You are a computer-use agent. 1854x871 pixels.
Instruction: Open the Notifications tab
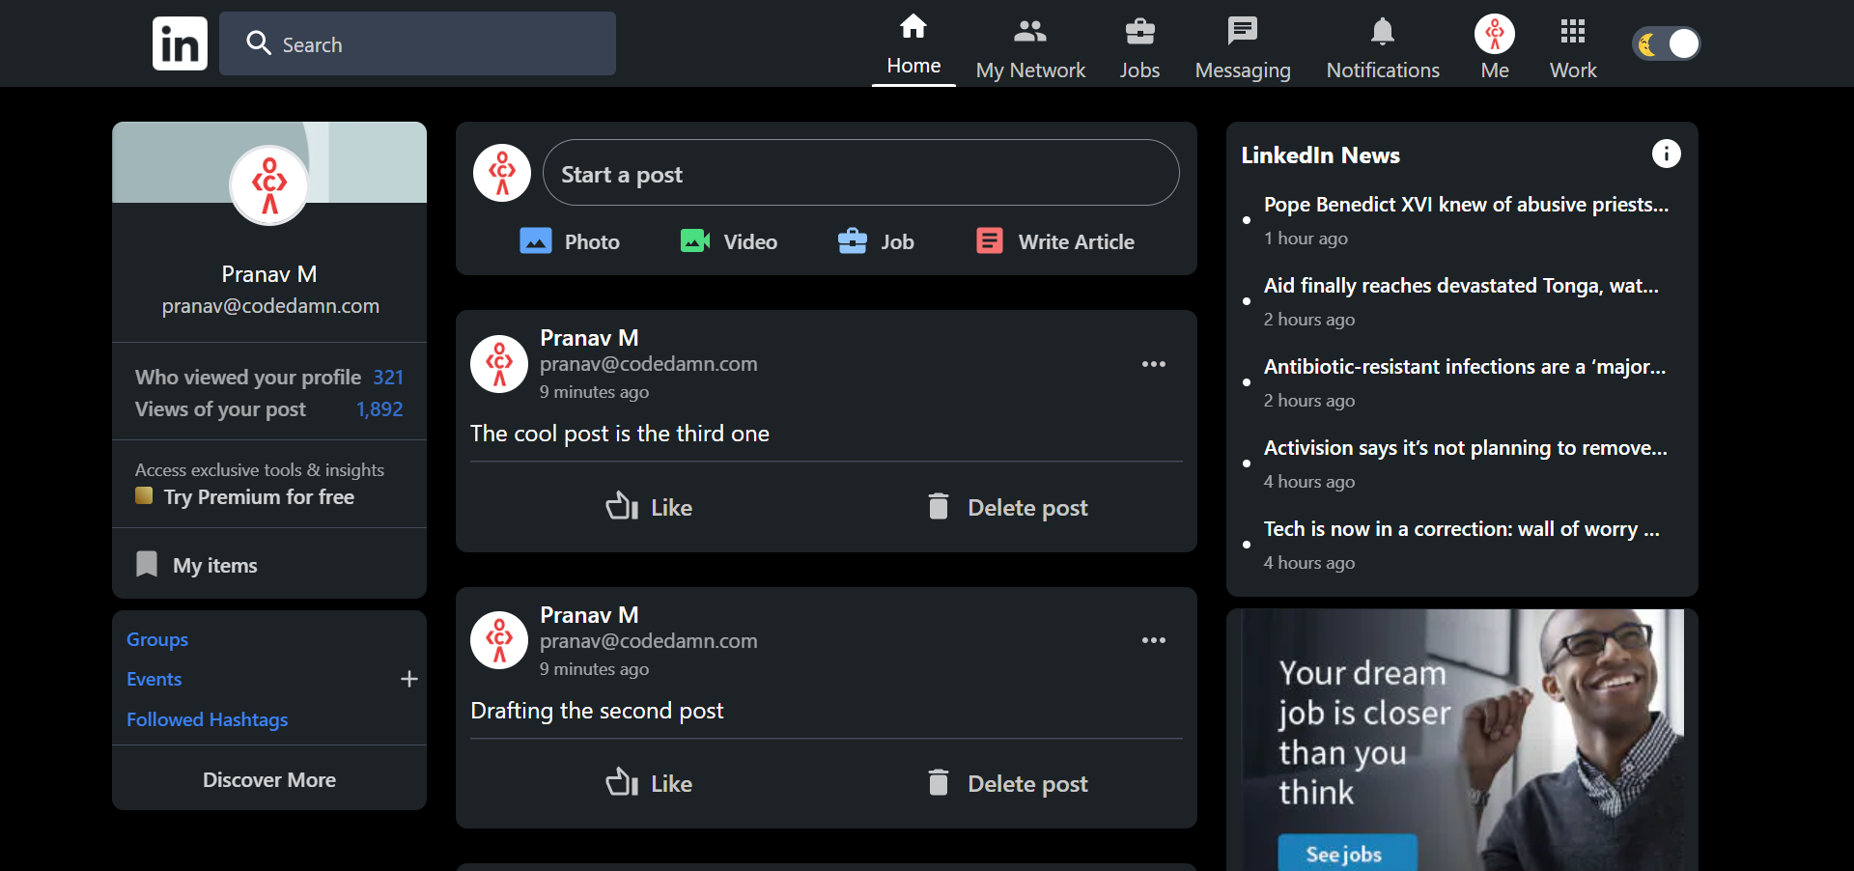pyautogui.click(x=1383, y=48)
